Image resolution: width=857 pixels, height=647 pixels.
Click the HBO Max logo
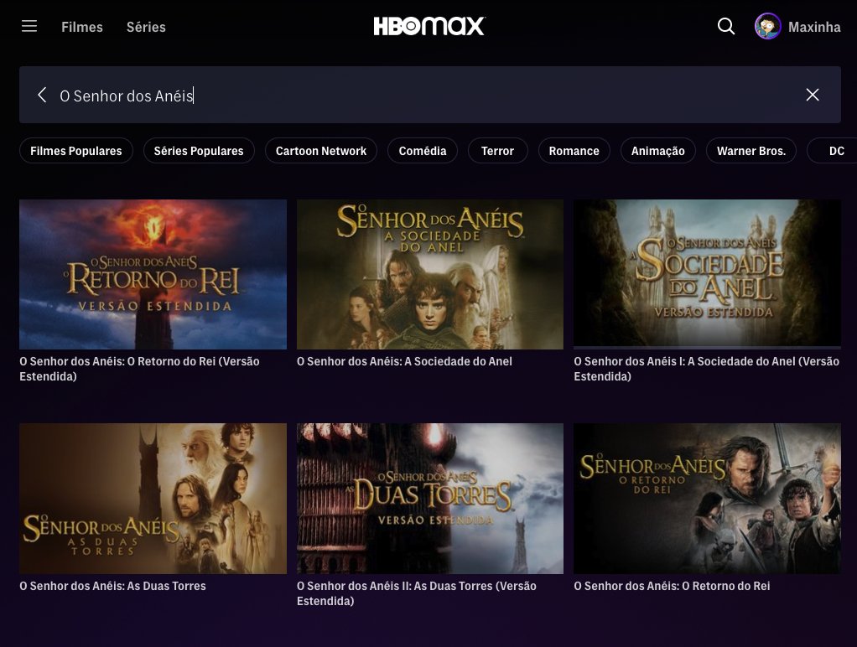[x=429, y=26]
